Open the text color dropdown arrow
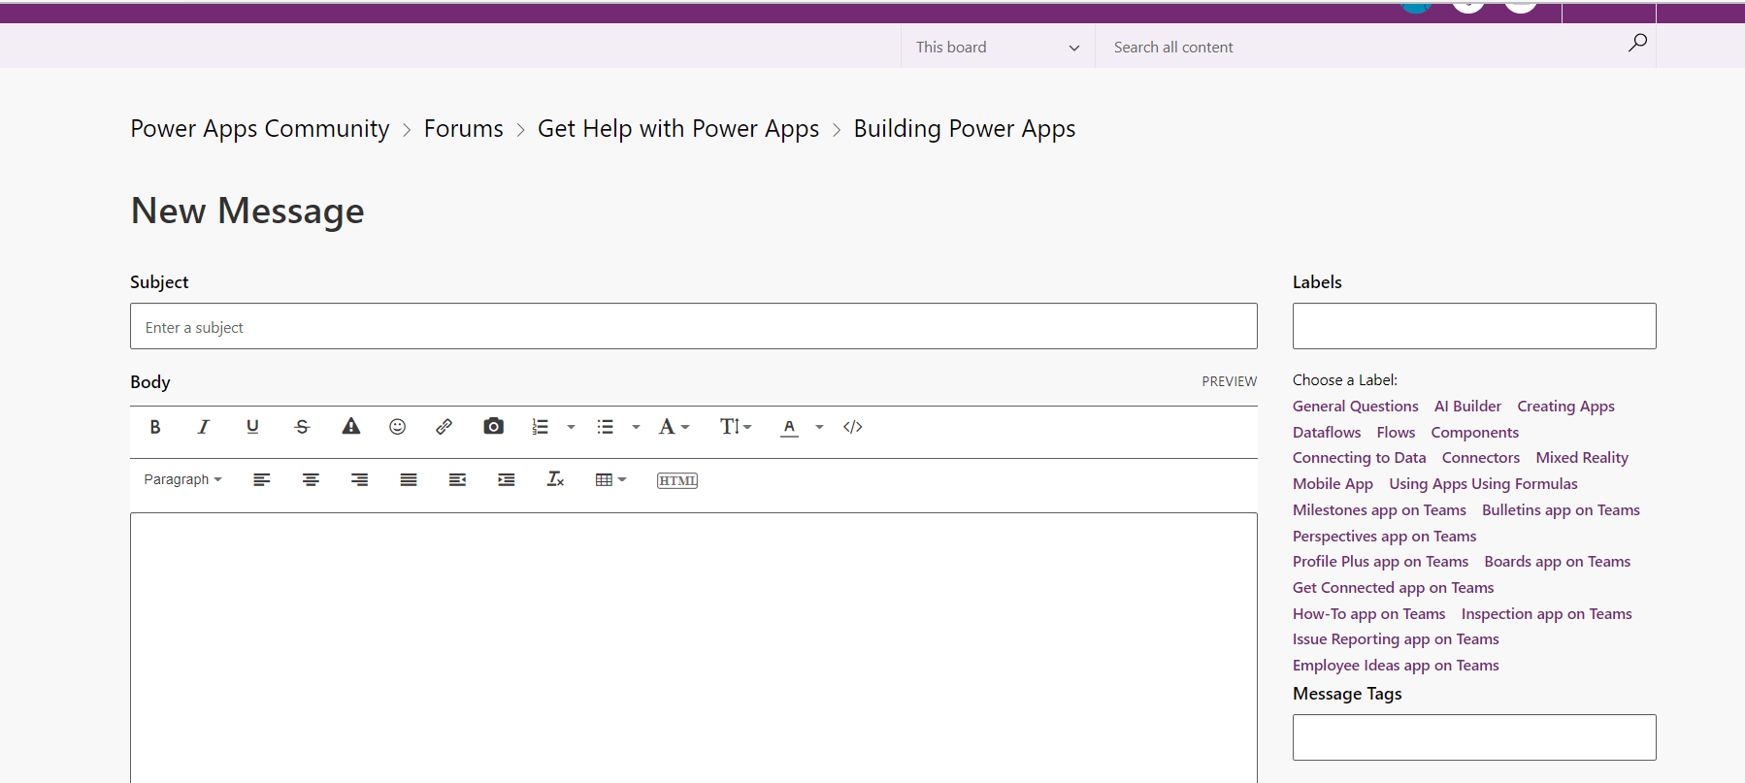Screen dimensions: 1745x783 click(819, 427)
